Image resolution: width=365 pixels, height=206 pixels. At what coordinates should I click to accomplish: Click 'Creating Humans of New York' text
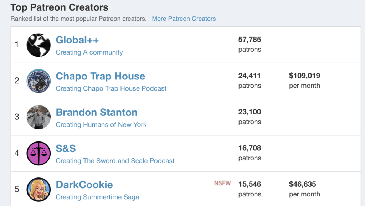[101, 125]
